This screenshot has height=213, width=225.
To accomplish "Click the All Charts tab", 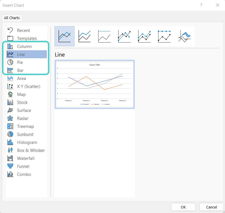I will click(12, 18).
